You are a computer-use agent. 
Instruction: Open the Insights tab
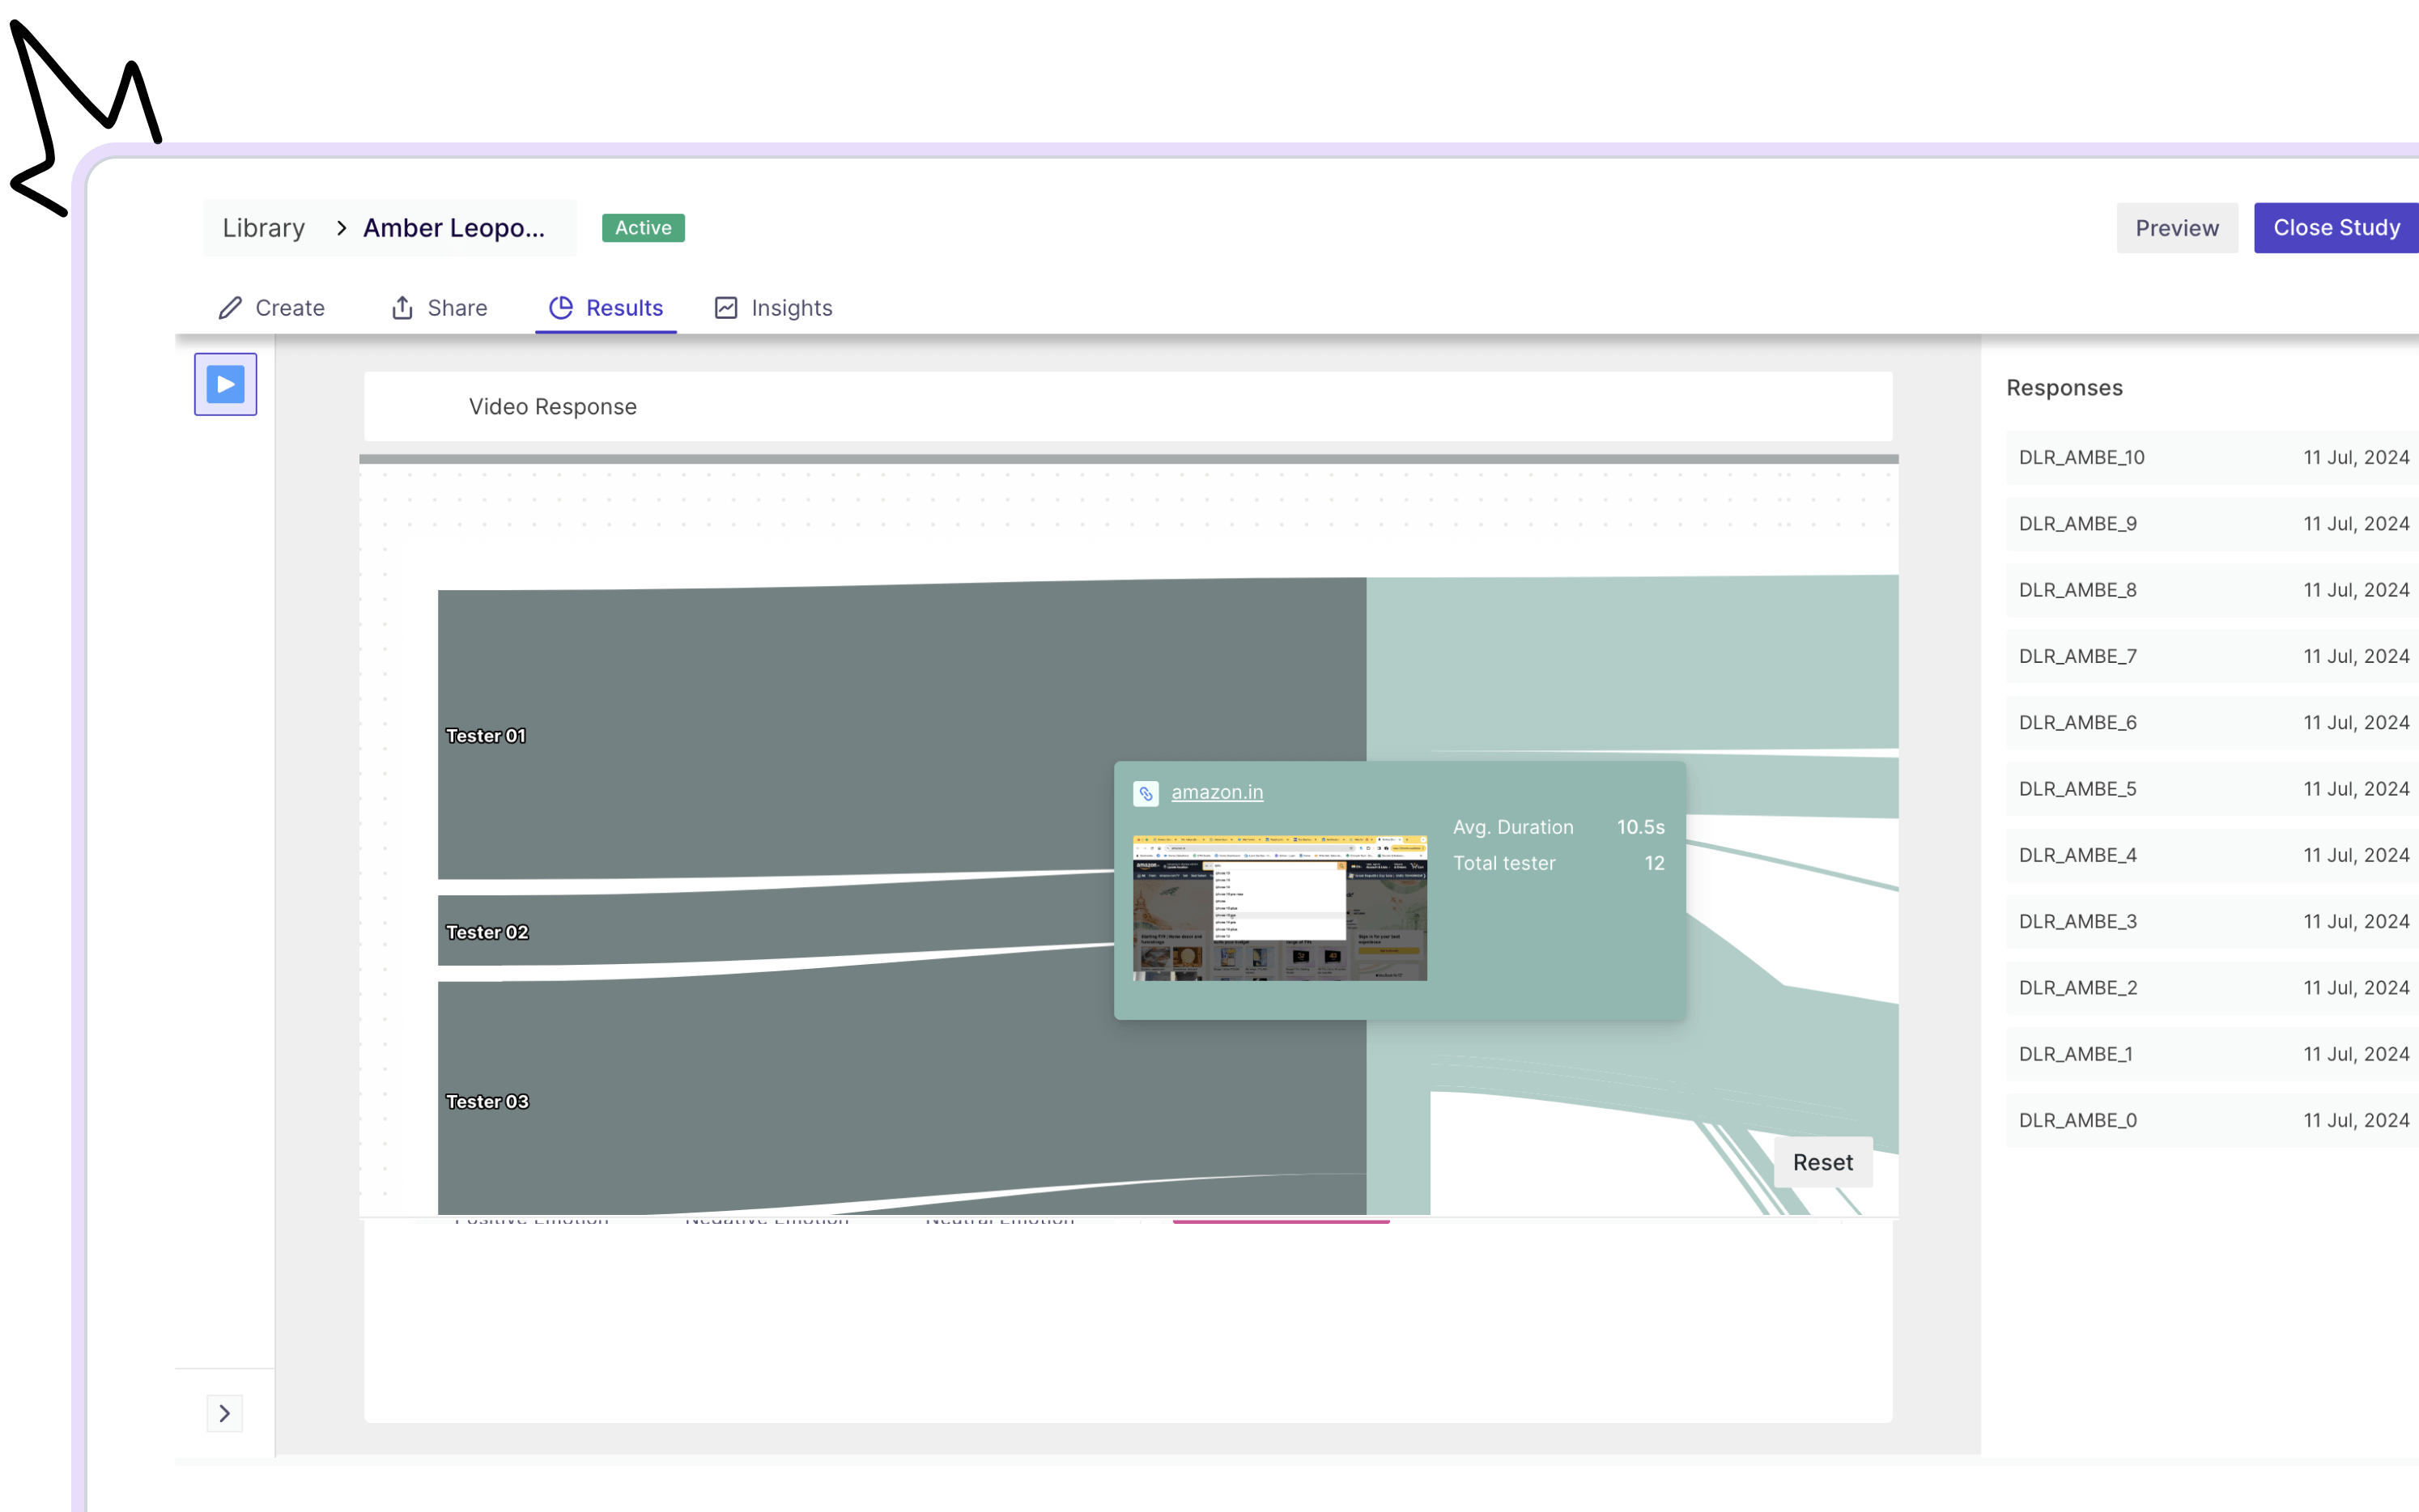click(x=774, y=308)
